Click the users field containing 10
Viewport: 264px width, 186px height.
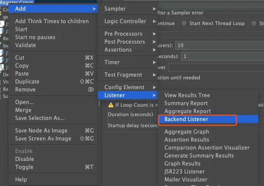(217, 45)
